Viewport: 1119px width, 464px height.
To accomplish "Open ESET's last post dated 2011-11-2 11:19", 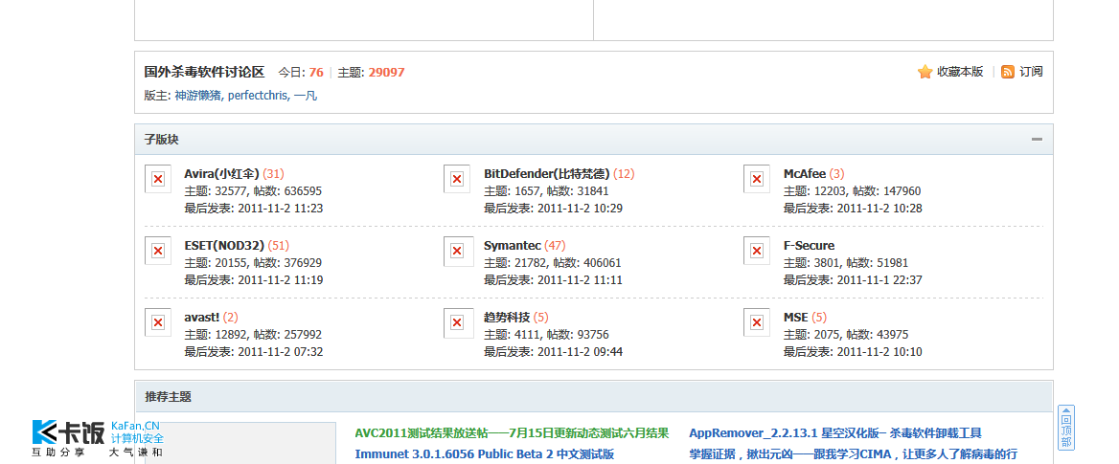I will point(281,280).
